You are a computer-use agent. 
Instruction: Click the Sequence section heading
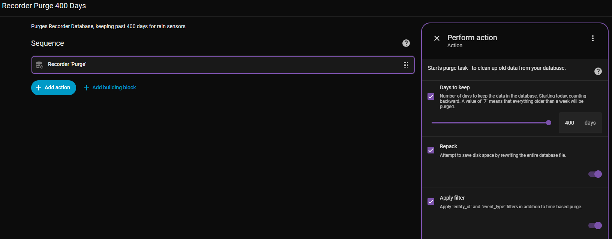coord(48,43)
